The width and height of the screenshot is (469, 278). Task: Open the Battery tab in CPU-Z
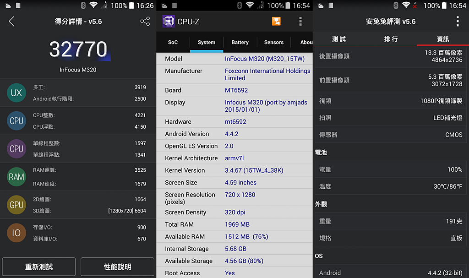tap(240, 42)
